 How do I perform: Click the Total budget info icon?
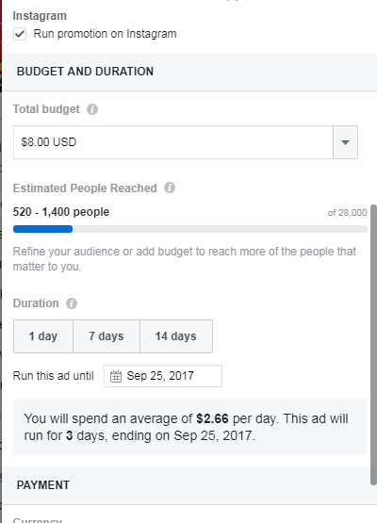tap(92, 109)
